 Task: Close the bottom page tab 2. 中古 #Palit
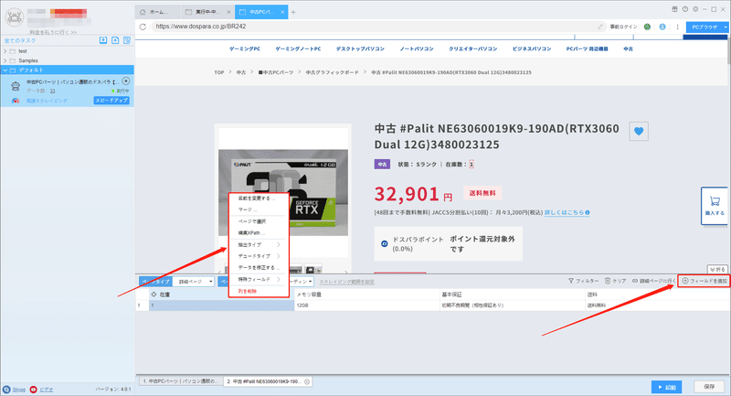(x=307, y=381)
